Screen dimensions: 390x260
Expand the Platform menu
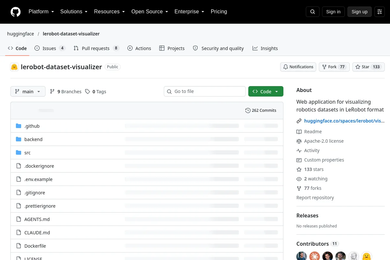tap(41, 12)
